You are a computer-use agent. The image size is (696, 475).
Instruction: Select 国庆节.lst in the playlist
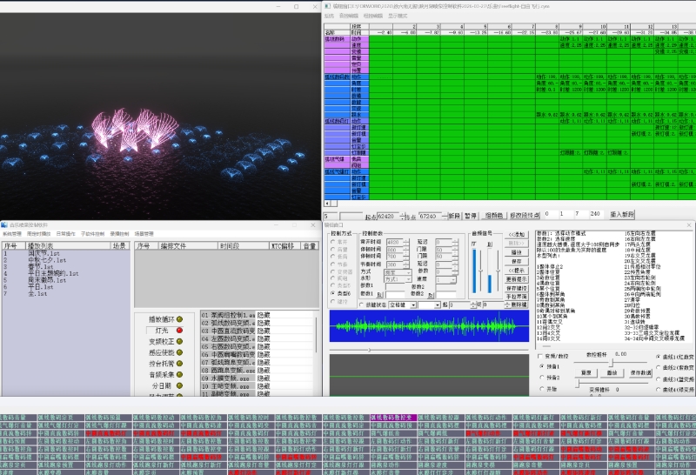tap(43, 253)
